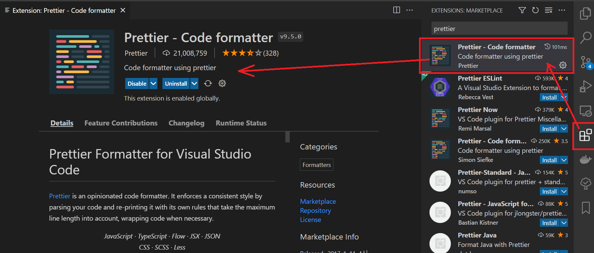Install Prettier-Standard extension
The width and height of the screenshot is (594, 253).
(550, 192)
